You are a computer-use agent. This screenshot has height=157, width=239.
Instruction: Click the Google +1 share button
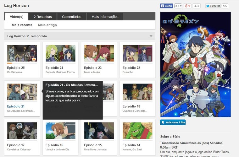click(x=188, y=6)
